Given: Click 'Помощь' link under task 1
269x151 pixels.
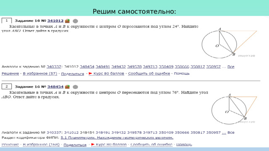Looking at the screenshot, I should coord(182,73).
